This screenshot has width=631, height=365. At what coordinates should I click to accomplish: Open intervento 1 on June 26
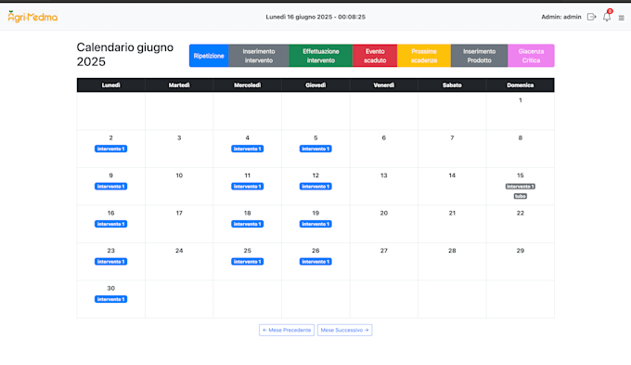pos(315,262)
